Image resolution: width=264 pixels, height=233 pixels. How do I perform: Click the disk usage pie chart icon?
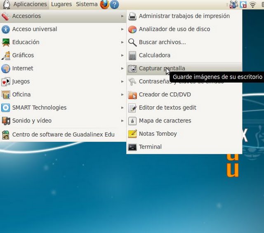click(x=132, y=29)
